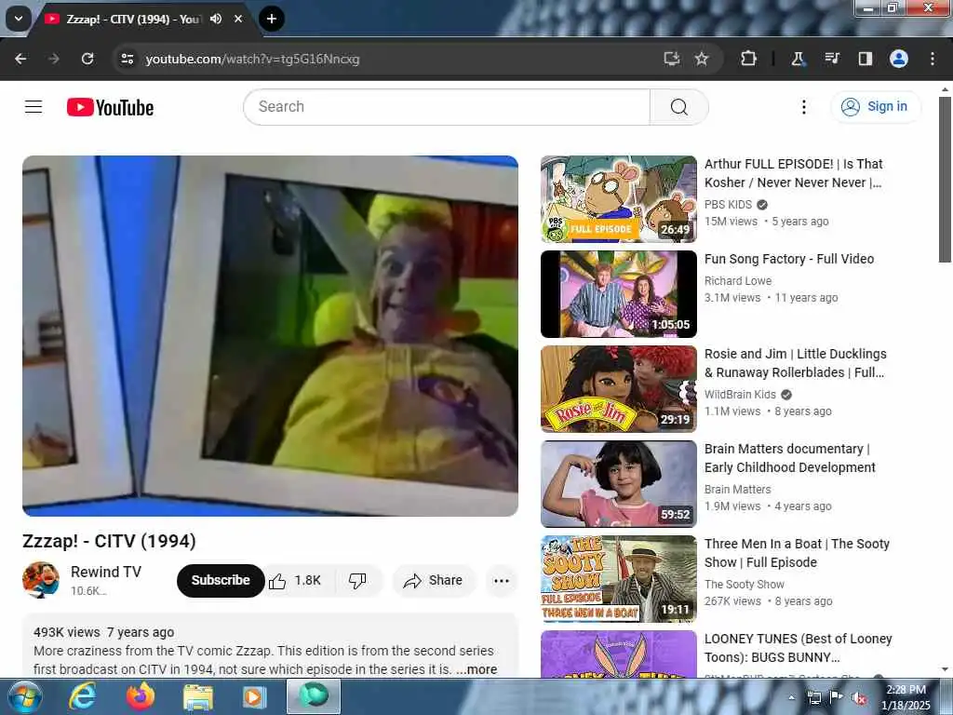Viewport: 953px width, 715px height.
Task: Open Rewind TV channel avatar
Action: (x=41, y=580)
